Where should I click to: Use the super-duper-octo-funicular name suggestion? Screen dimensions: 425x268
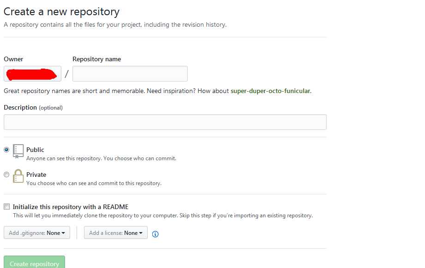(x=270, y=91)
